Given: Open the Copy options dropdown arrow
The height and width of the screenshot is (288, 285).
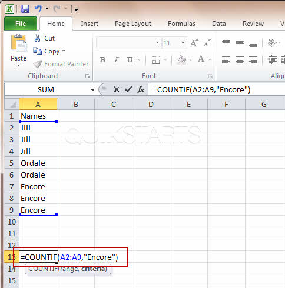Looking at the screenshot, I should 64,51.
